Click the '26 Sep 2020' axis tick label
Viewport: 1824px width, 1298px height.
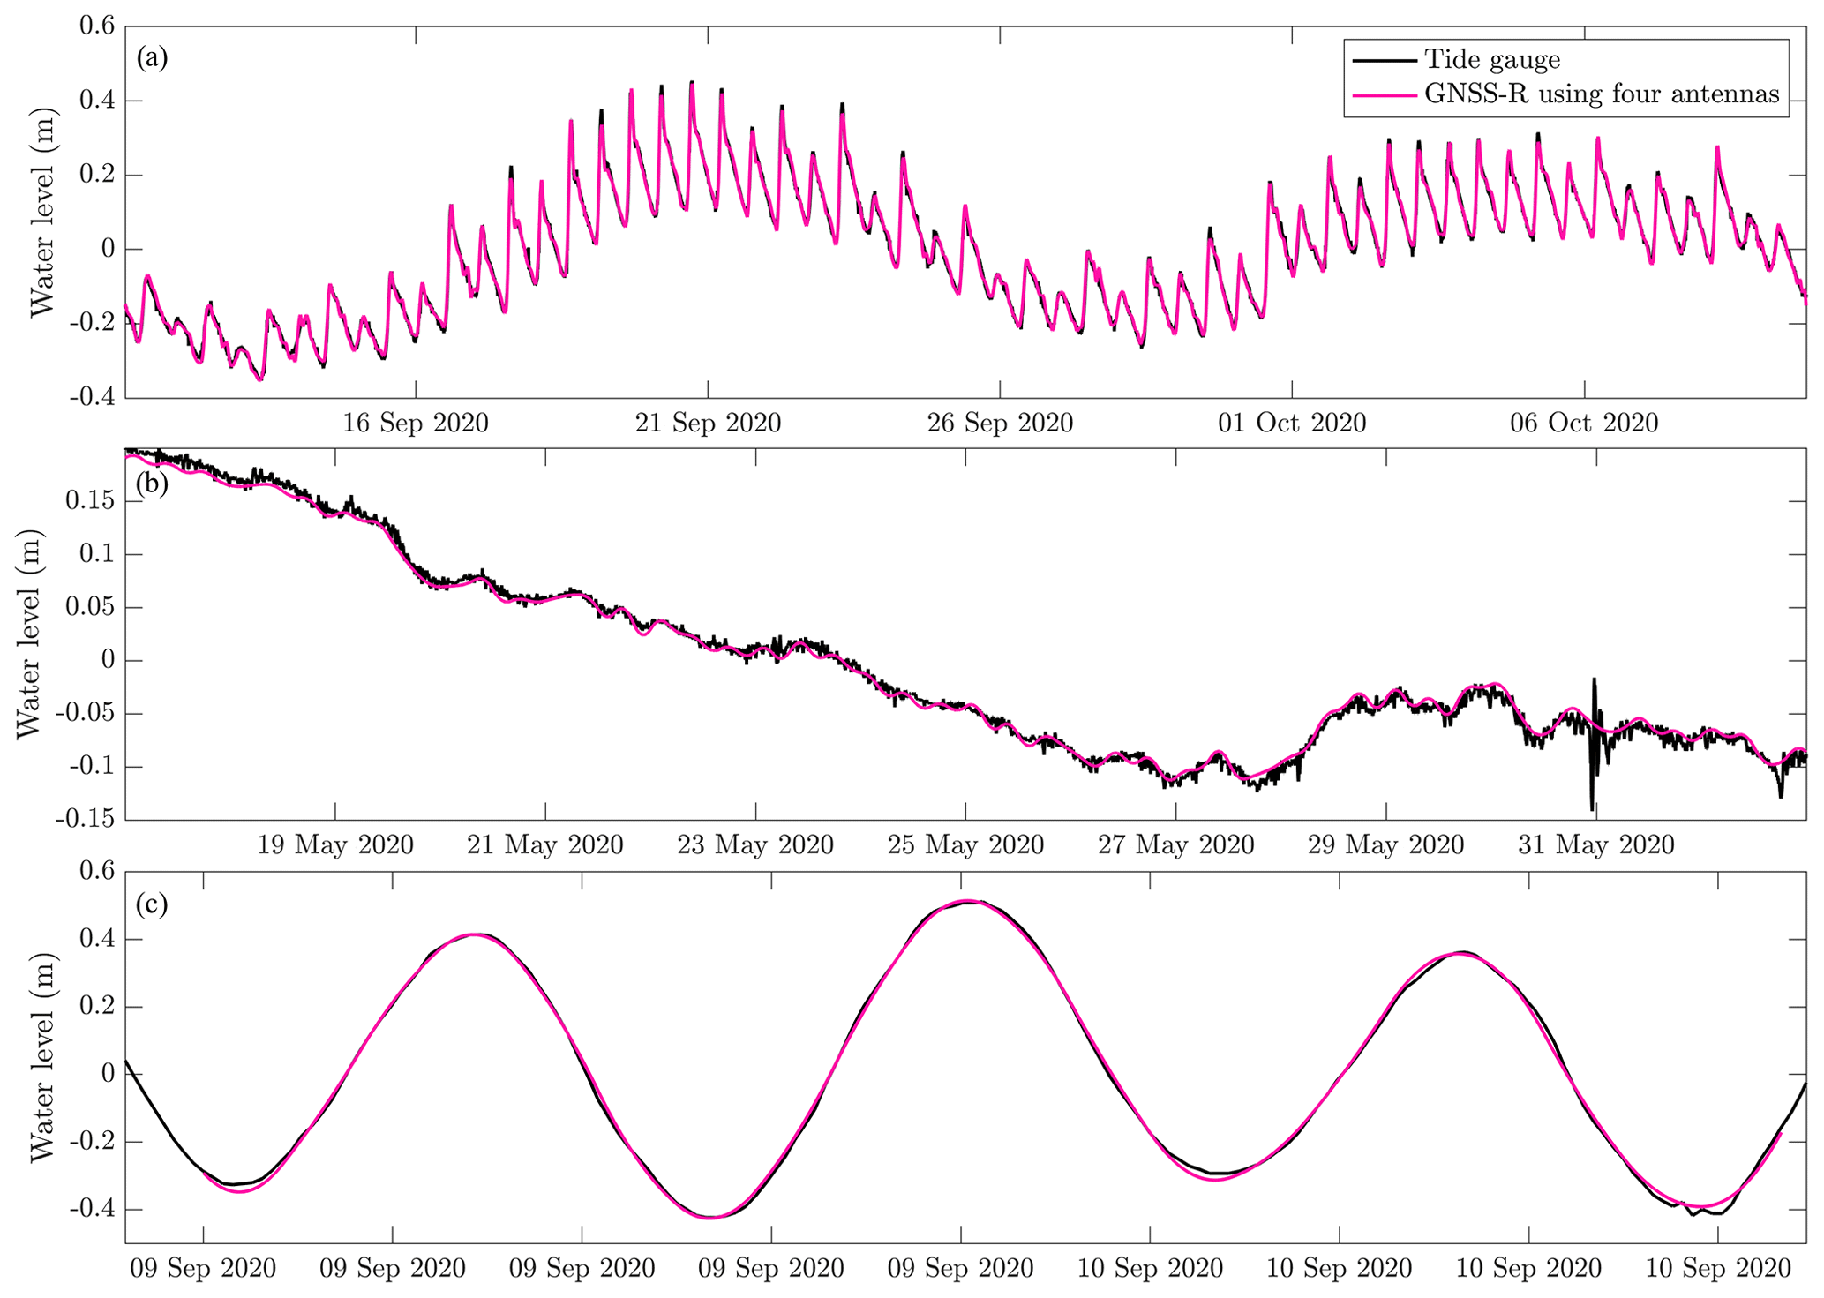pyautogui.click(x=1000, y=424)
